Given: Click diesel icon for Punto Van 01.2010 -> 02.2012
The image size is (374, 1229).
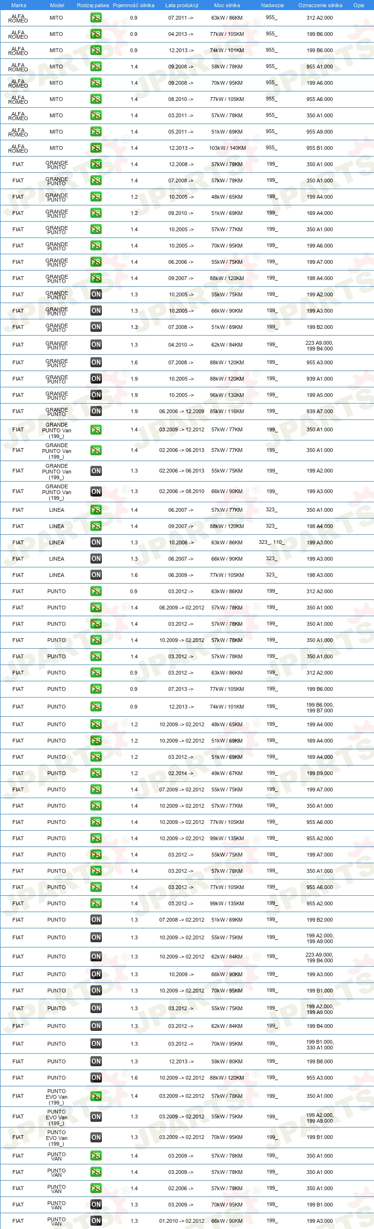Looking at the screenshot, I should tap(96, 1221).
